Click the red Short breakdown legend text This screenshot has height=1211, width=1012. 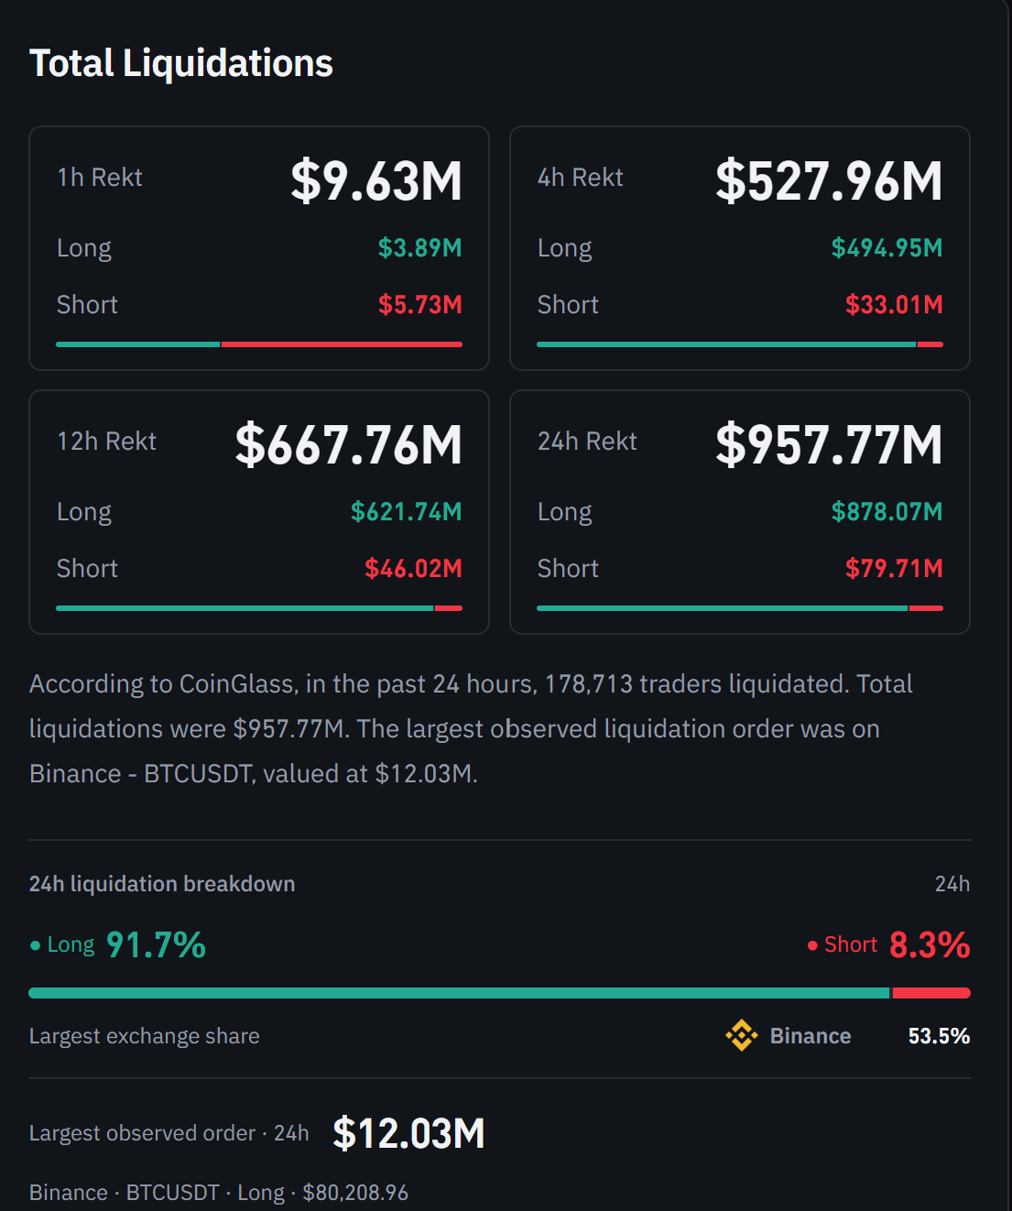pos(851,945)
